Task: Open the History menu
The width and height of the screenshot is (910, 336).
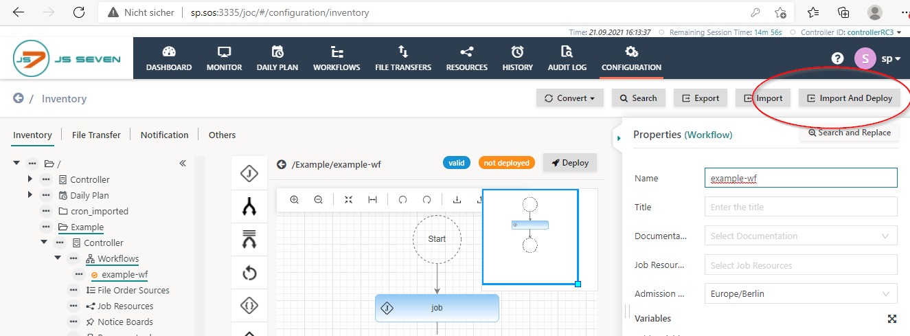Action: (518, 58)
